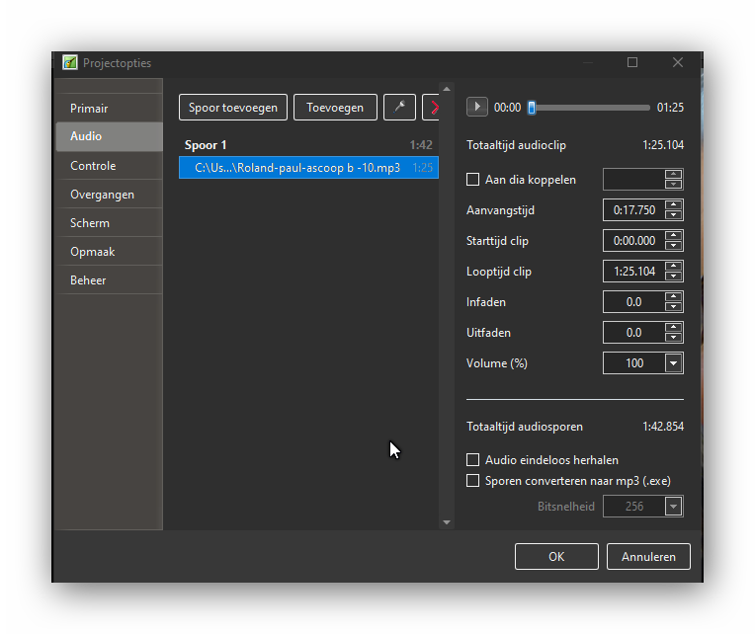This screenshot has height=634, width=755.
Task: Click the red delete track icon
Action: click(432, 108)
